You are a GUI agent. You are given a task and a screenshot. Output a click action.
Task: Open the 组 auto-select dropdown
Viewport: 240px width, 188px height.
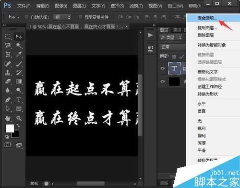tap(62, 17)
